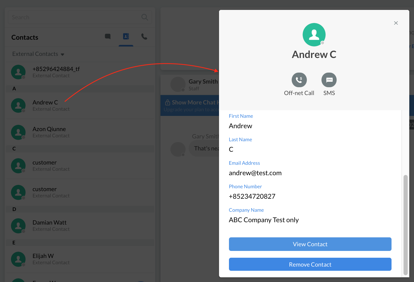Click the Remove Contact button
The height and width of the screenshot is (282, 414).
point(310,265)
